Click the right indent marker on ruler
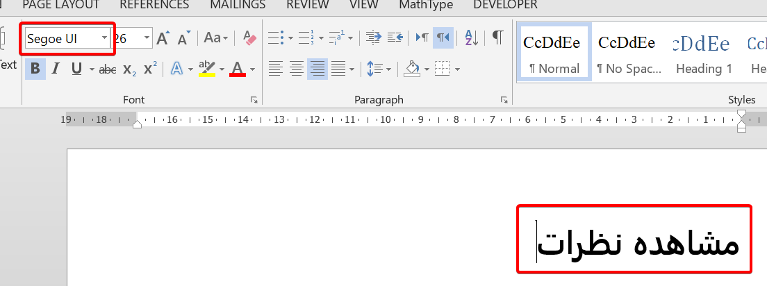 click(x=741, y=121)
